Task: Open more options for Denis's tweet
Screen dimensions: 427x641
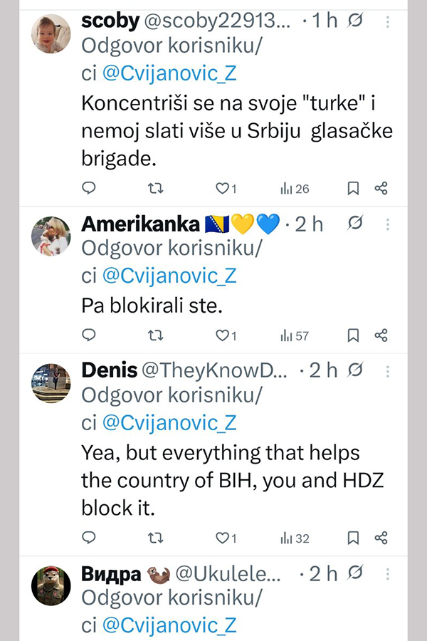Action: tap(388, 371)
